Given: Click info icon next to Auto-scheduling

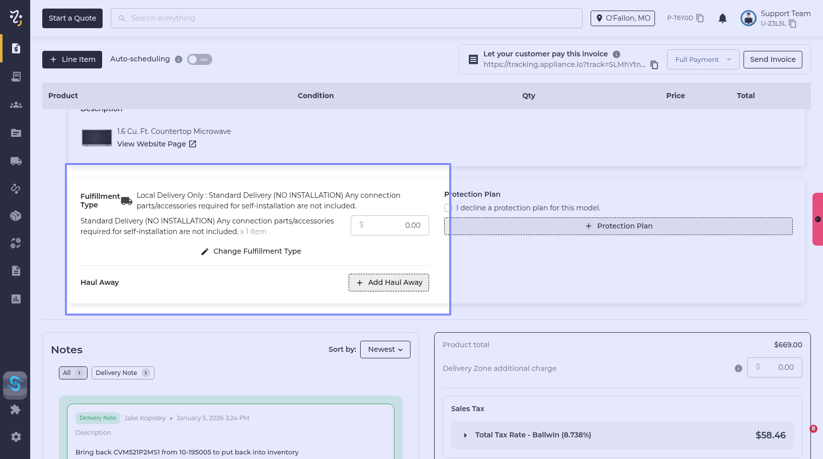Looking at the screenshot, I should (x=179, y=59).
